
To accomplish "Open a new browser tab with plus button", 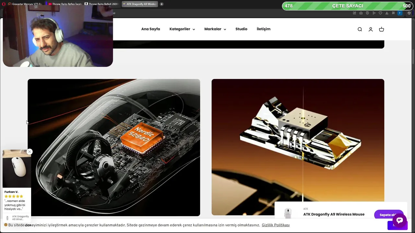I will tap(161, 4).
